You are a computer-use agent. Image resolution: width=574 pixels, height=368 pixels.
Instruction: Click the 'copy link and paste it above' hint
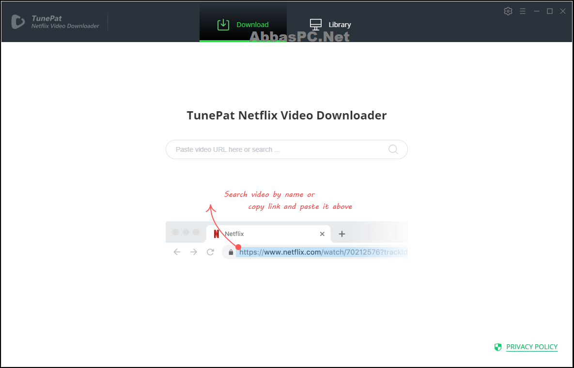[x=300, y=206]
